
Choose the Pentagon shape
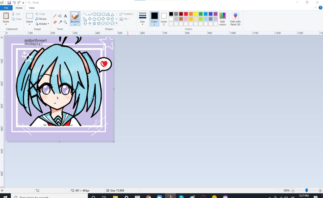pos(94,19)
